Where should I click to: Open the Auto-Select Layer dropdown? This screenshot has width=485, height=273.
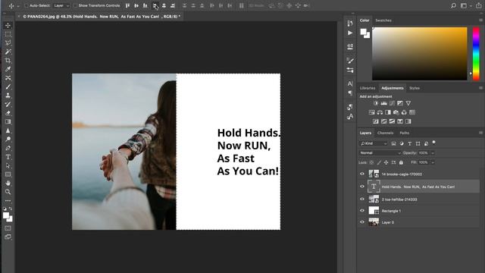(x=61, y=5)
